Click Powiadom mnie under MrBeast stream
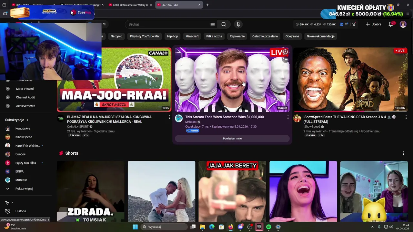 pyautogui.click(x=232, y=139)
